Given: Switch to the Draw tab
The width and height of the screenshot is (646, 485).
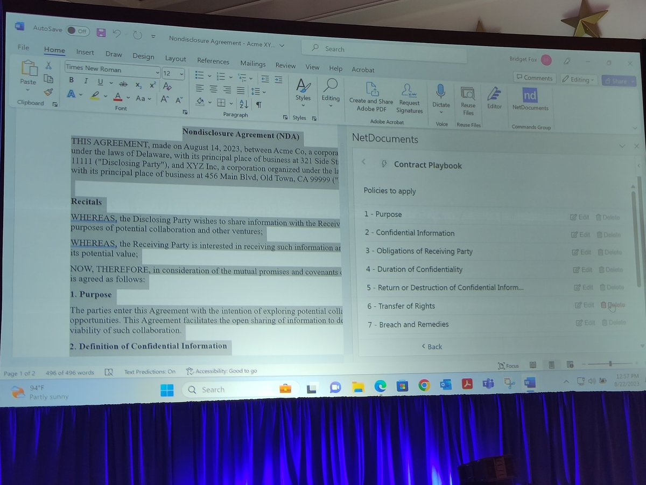Looking at the screenshot, I should (114, 54).
